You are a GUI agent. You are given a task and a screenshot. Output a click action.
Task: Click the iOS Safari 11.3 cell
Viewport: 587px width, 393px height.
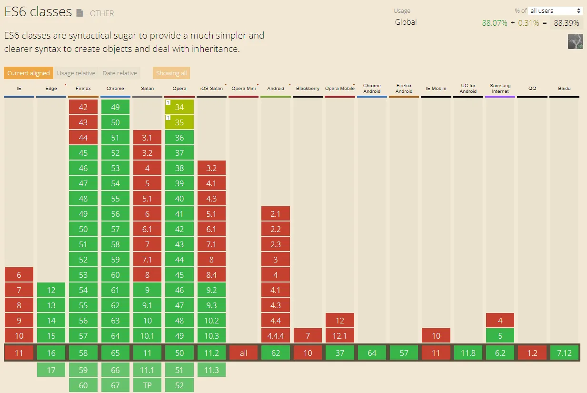pos(211,370)
